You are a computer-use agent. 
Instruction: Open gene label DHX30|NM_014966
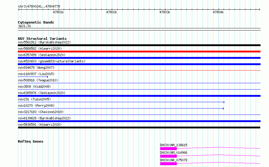point(173,153)
